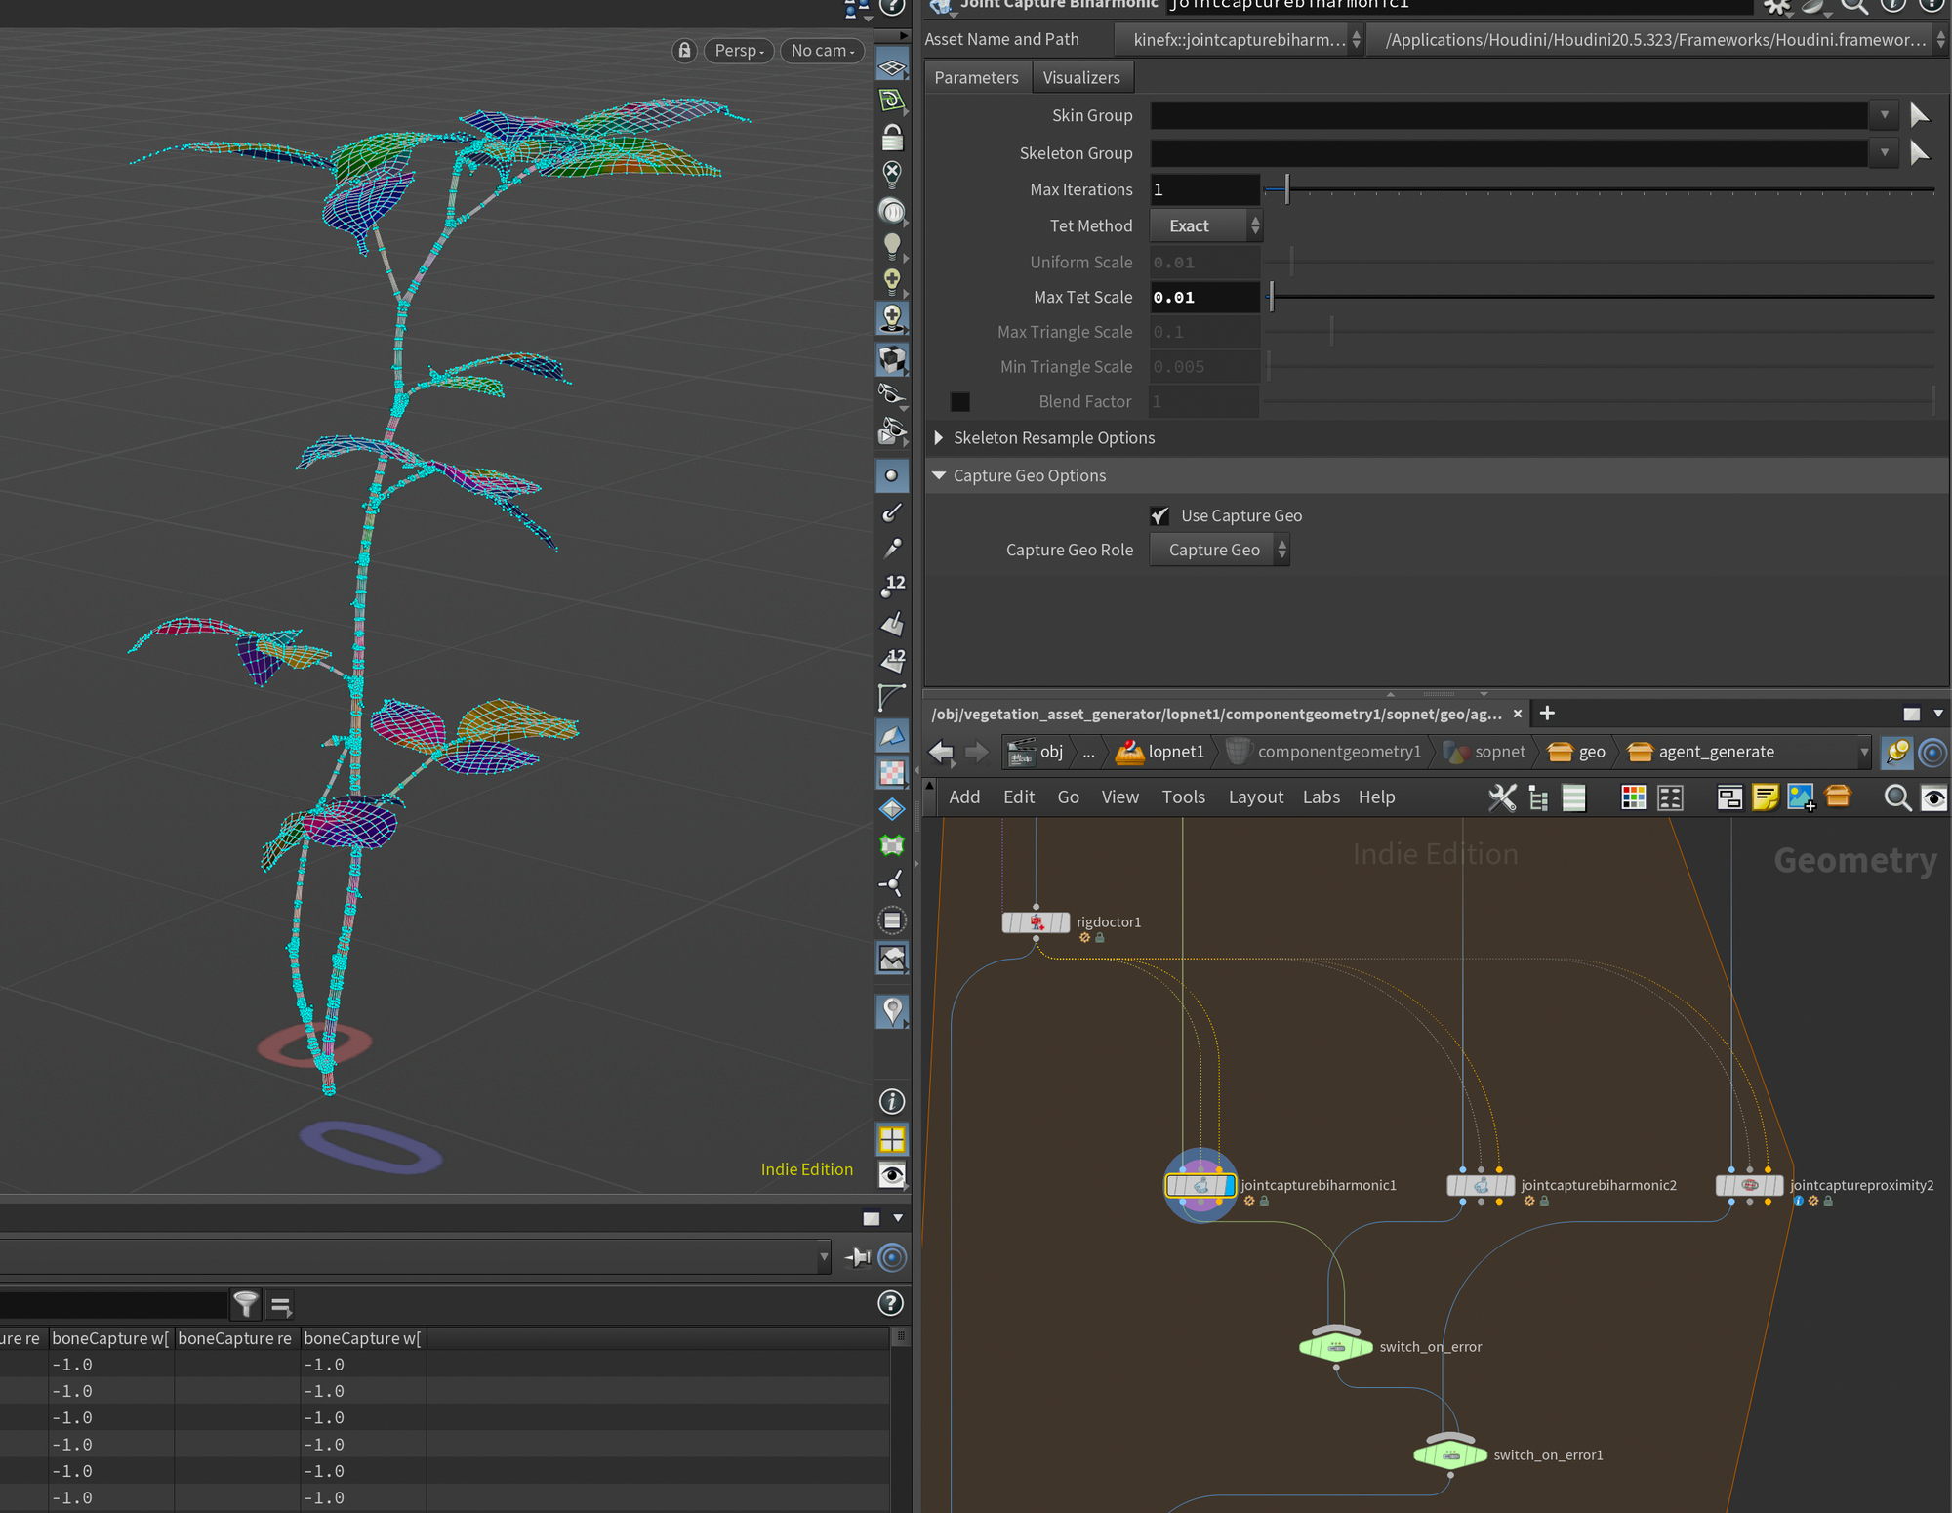This screenshot has height=1513, width=1952.
Task: Toggle the viewport display eye icon
Action: point(892,1175)
